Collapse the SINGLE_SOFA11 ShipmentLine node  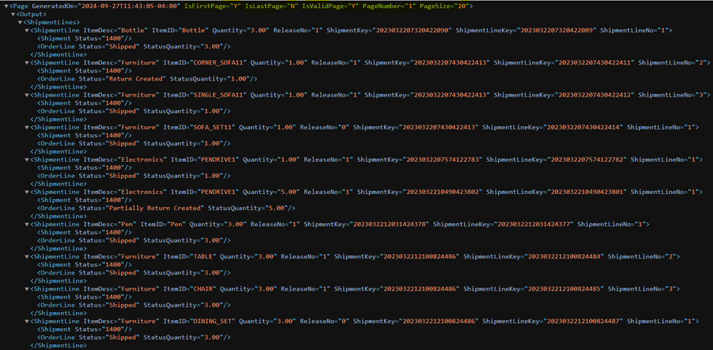(27, 95)
